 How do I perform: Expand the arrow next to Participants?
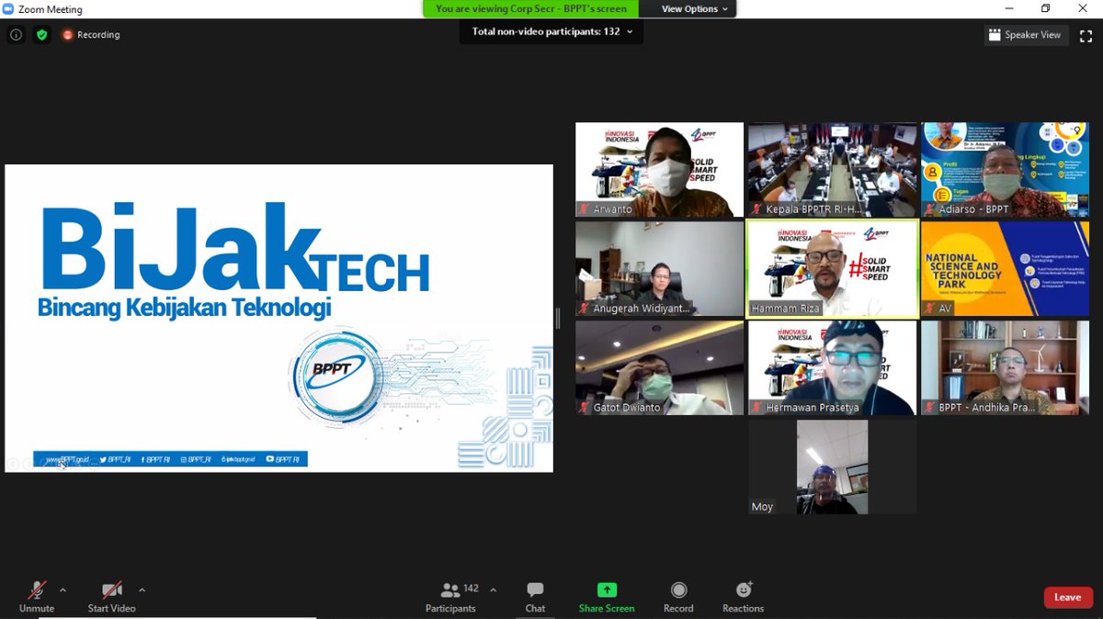coord(493,590)
